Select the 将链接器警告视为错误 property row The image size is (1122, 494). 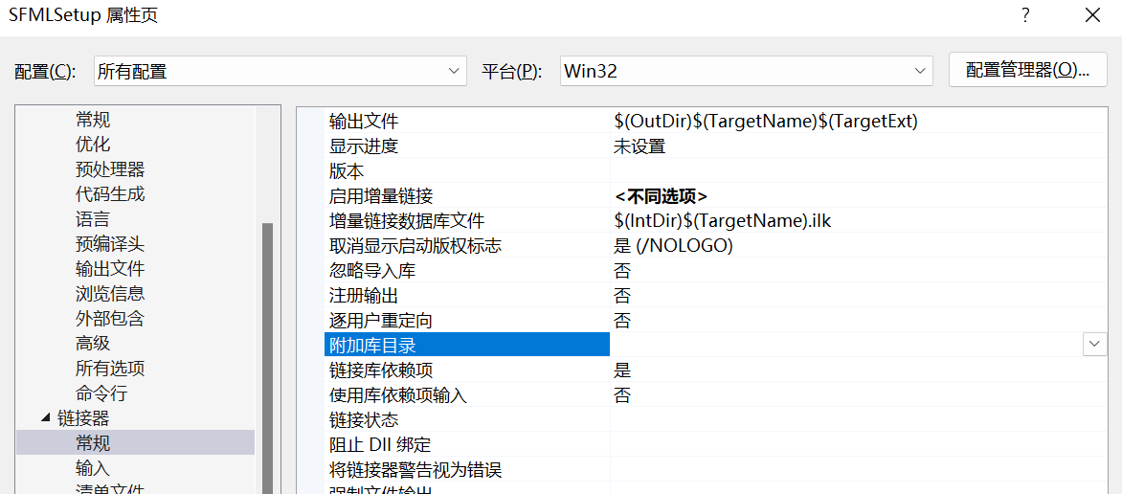(x=715, y=470)
